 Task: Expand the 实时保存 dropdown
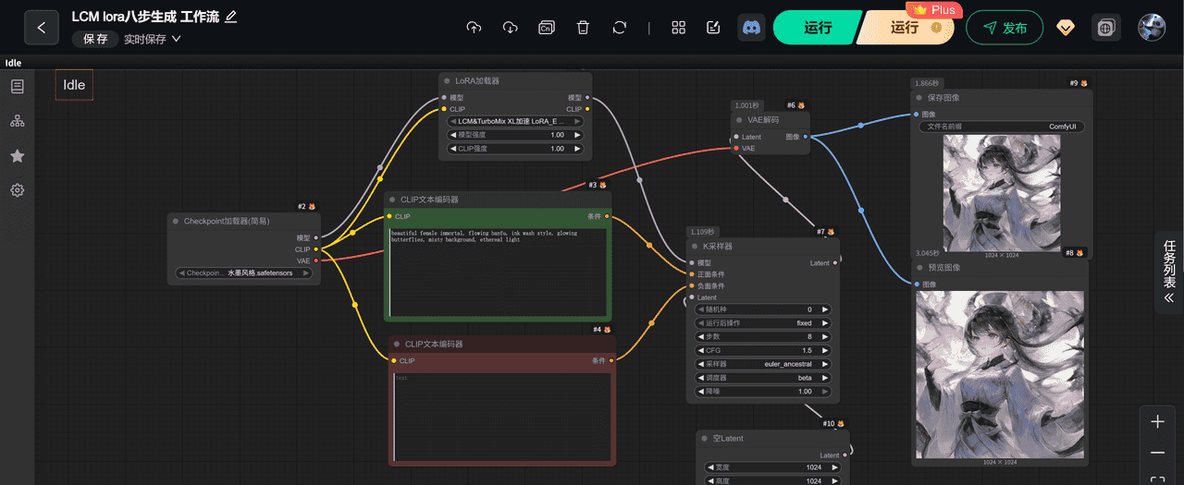[153, 39]
